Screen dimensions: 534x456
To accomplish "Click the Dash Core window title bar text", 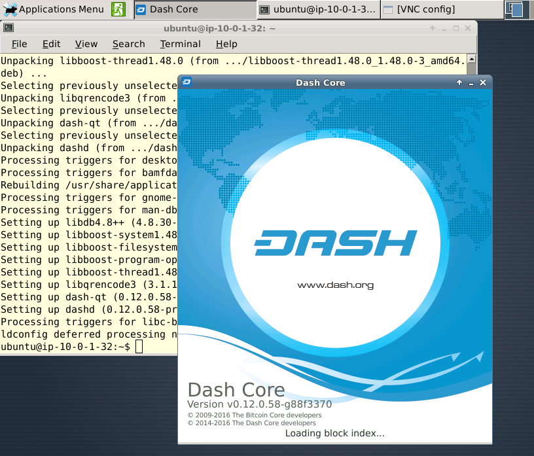I will point(321,82).
